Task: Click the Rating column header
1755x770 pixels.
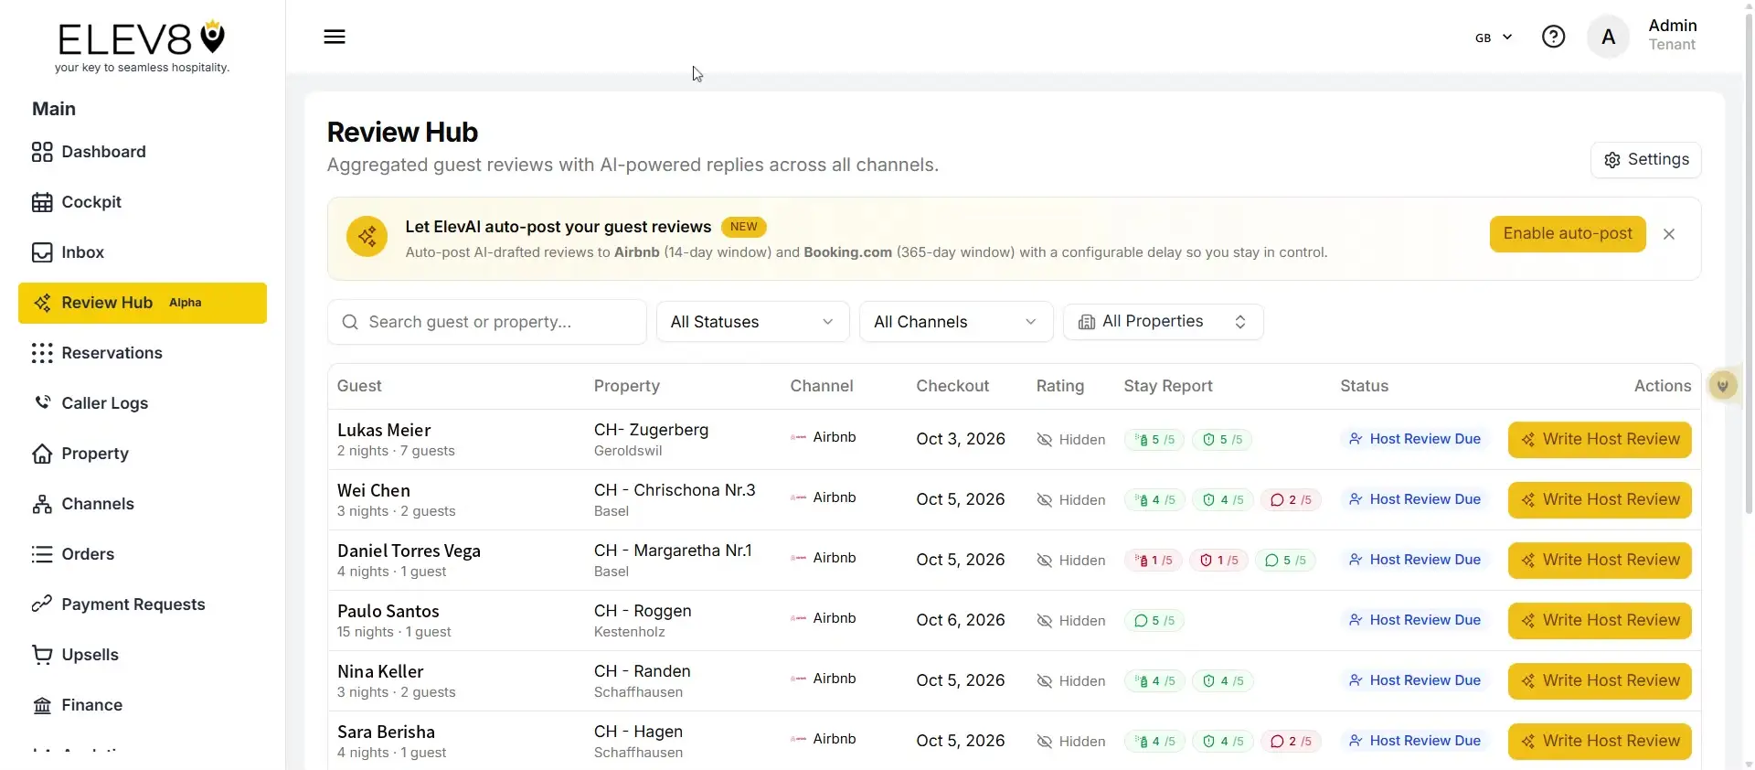Action: (x=1060, y=386)
